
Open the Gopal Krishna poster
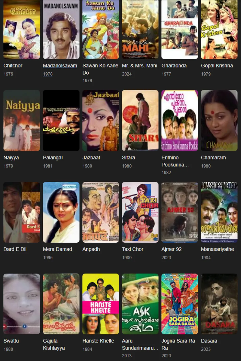coord(219,29)
